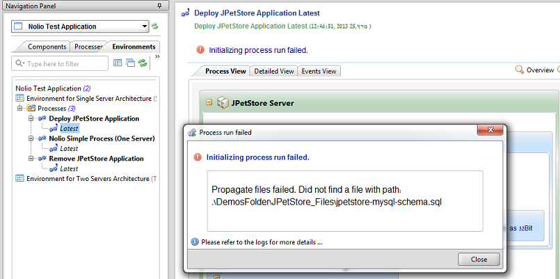Open the filter search magnifier dropdown

pyautogui.click(x=19, y=63)
